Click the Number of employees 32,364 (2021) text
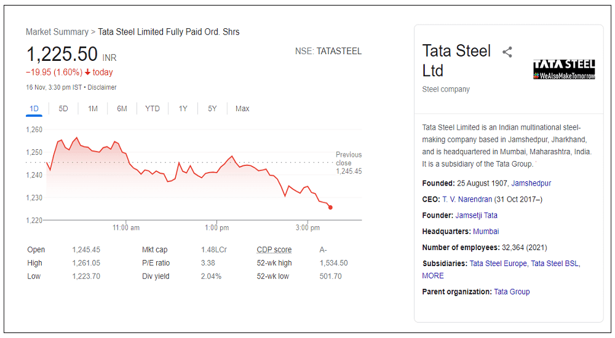The width and height of the screenshot is (615, 338). pos(485,248)
